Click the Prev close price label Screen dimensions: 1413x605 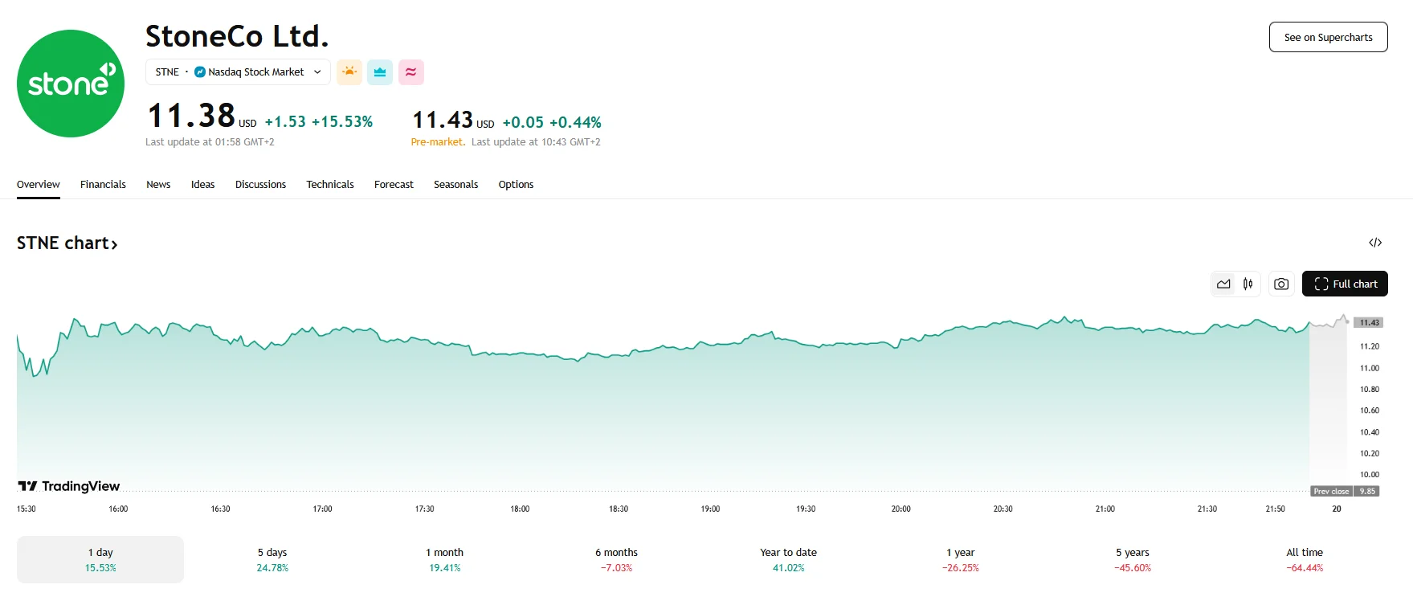pos(1331,491)
